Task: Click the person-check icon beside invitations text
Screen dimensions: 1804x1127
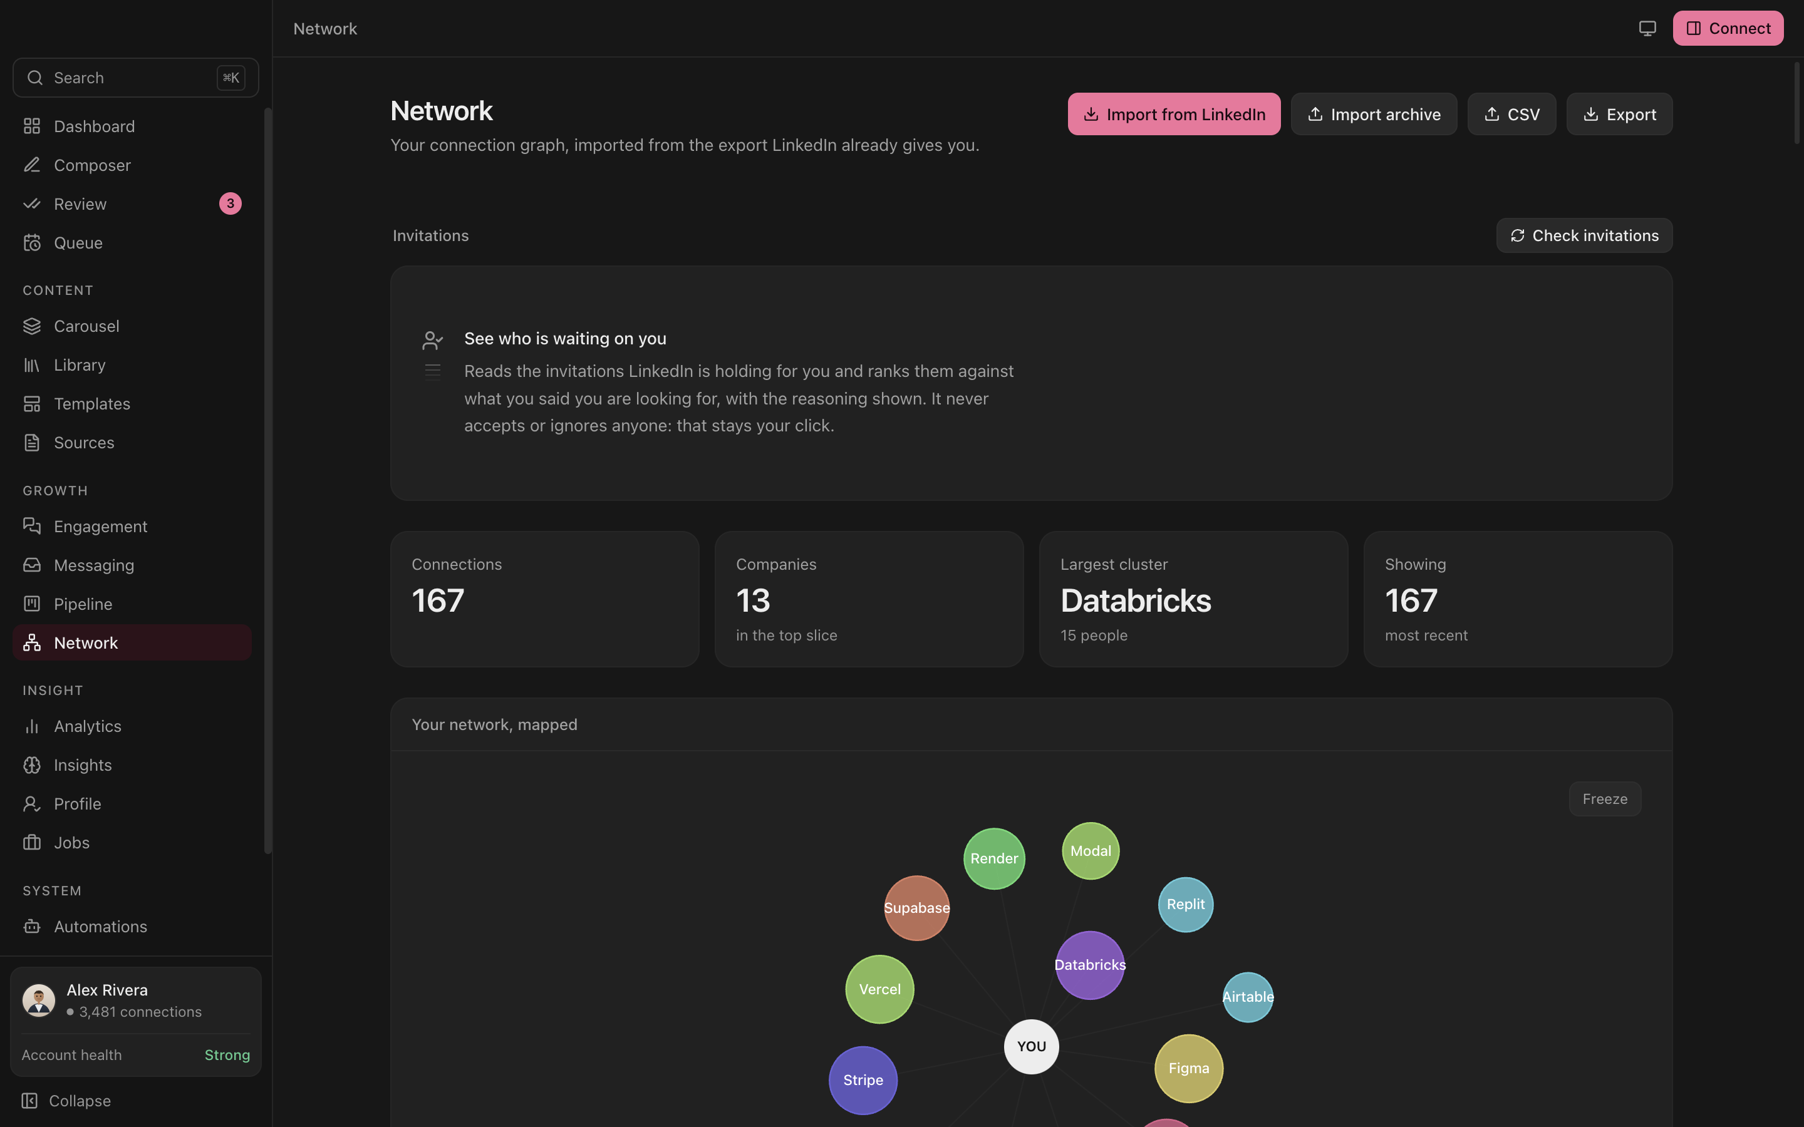Action: (x=432, y=341)
